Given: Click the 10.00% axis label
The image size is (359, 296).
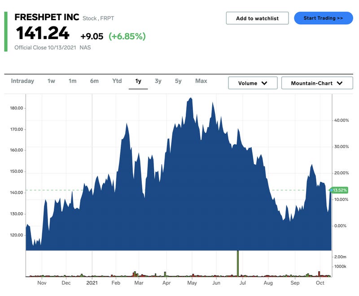Looking at the screenshot, I should [341, 200].
